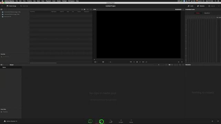
Task: Open macOS Spotlight search icon
Action: (215, 1)
